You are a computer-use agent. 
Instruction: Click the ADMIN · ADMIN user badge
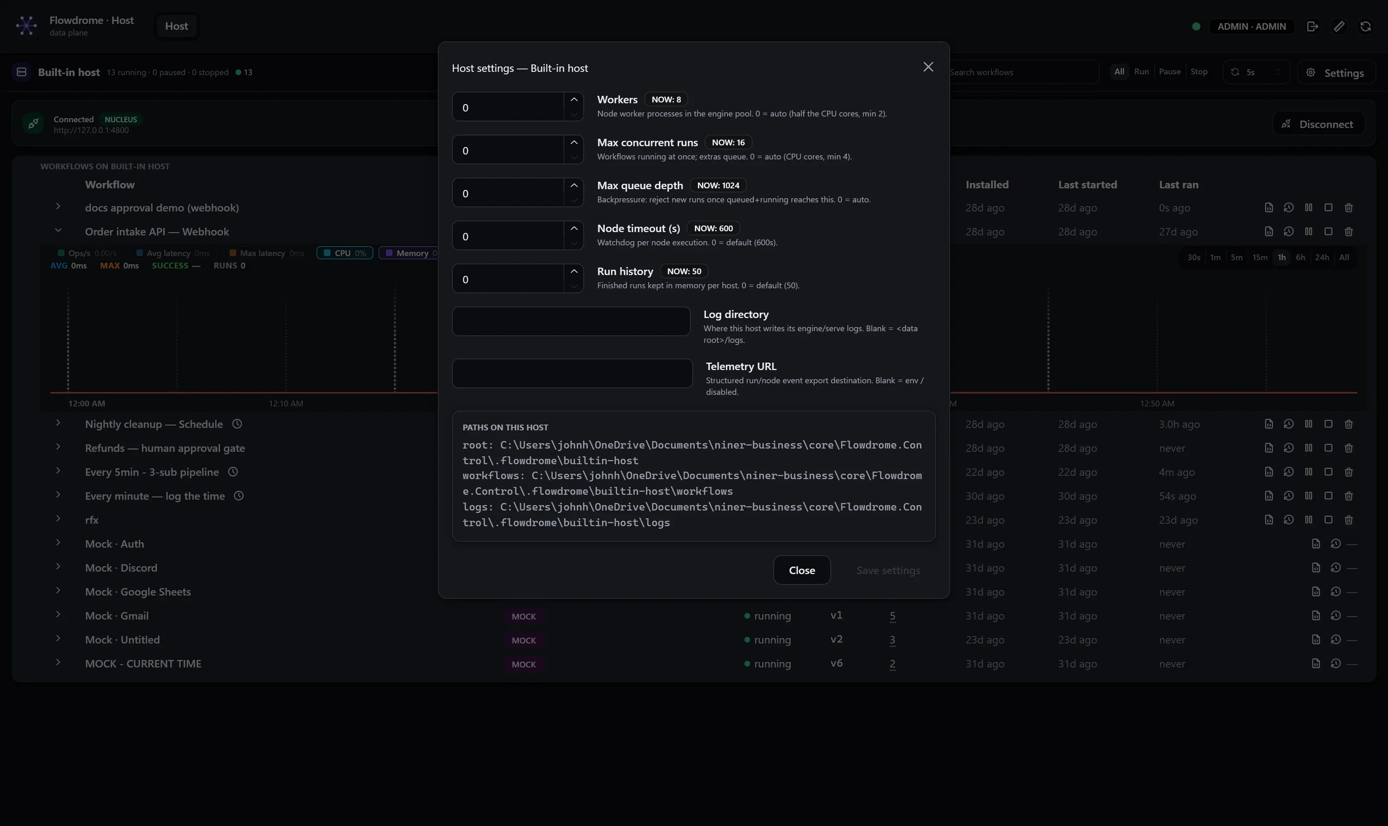tap(1252, 26)
